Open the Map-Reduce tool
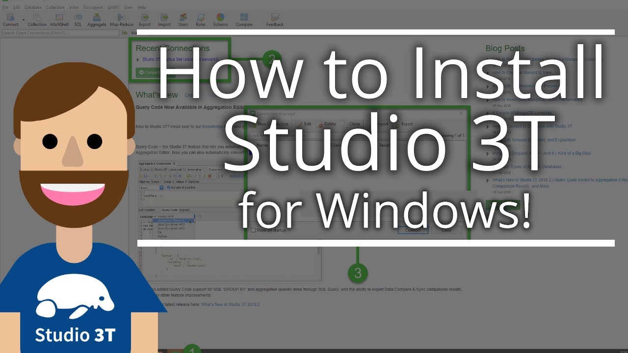 click(122, 20)
